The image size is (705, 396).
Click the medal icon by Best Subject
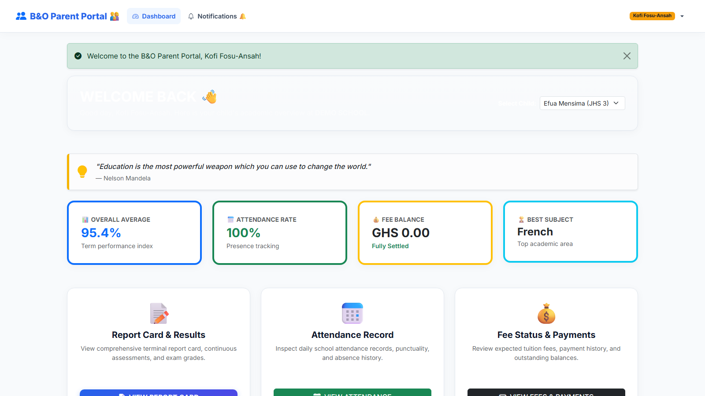[521, 220]
